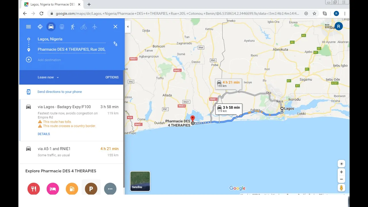Open Chrome three-dot menu
Screen dimensions: 368x207
(345, 14)
